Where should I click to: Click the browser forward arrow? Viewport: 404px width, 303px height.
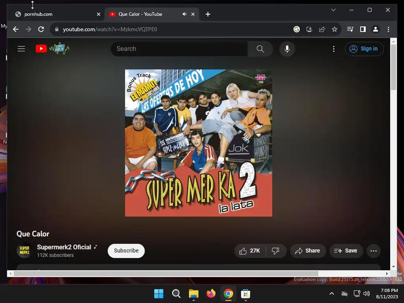point(28,29)
